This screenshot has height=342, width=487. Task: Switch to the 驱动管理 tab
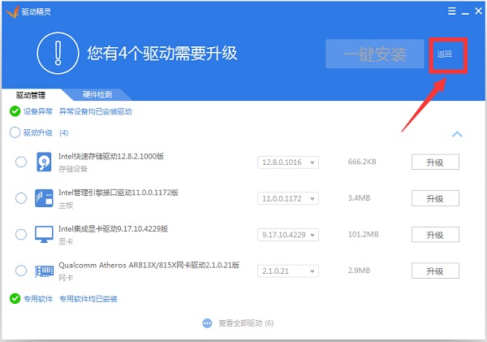click(31, 94)
